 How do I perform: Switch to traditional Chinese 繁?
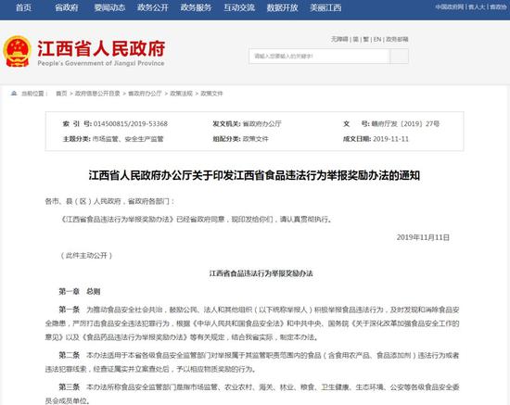click(x=366, y=39)
